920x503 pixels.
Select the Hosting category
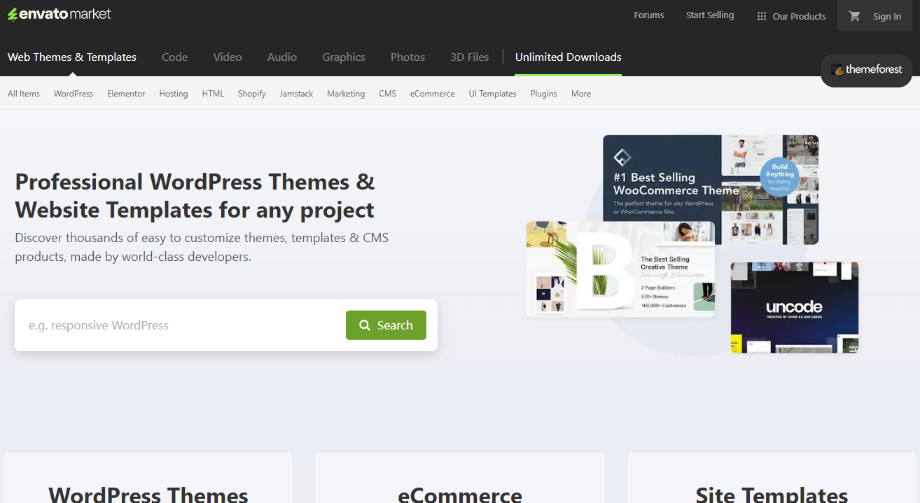(x=174, y=94)
